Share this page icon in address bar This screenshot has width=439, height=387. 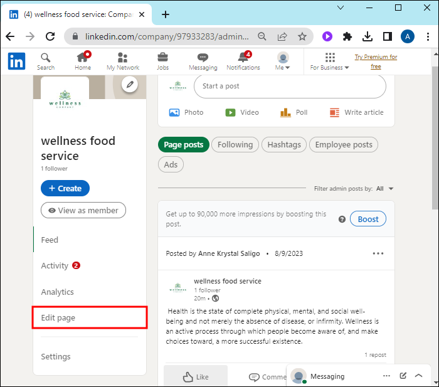(282, 36)
